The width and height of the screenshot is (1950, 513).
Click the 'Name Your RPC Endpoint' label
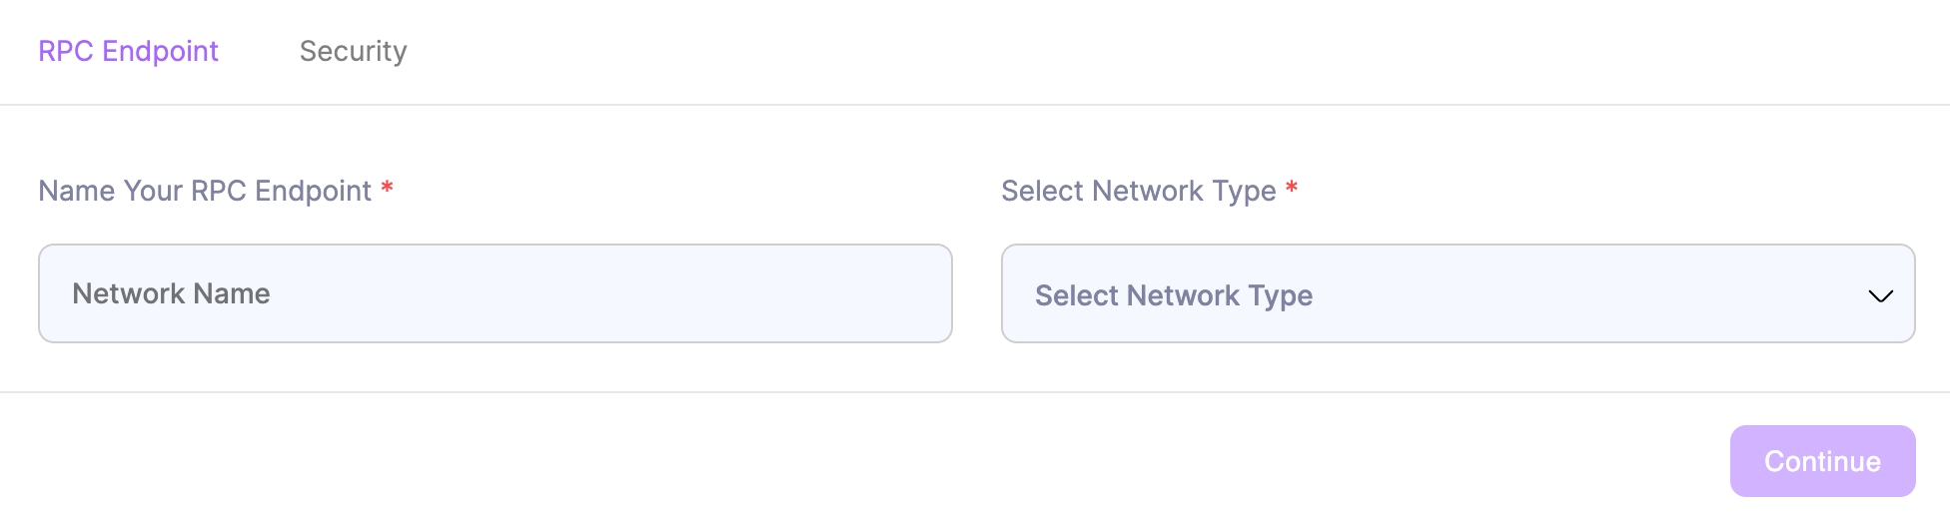205,191
